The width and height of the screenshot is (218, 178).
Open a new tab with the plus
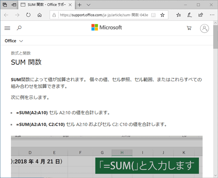tap(79, 5)
